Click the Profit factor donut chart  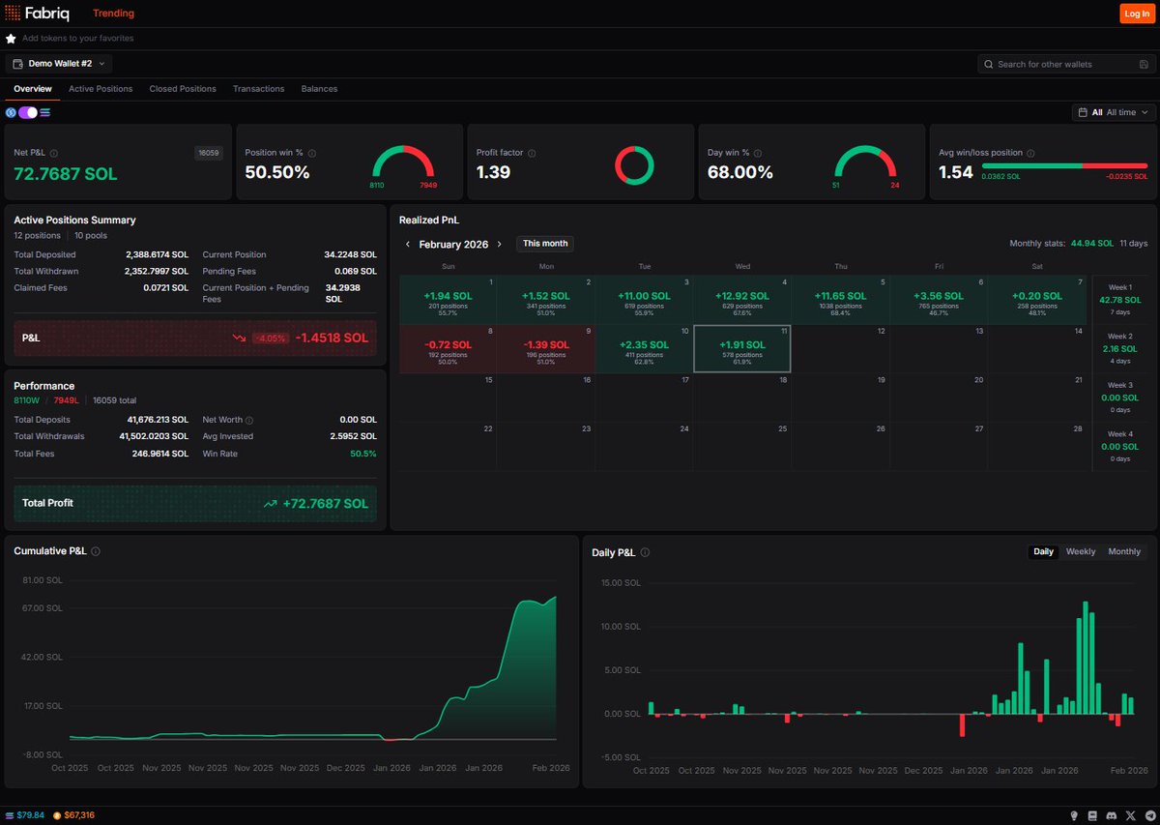(x=634, y=164)
